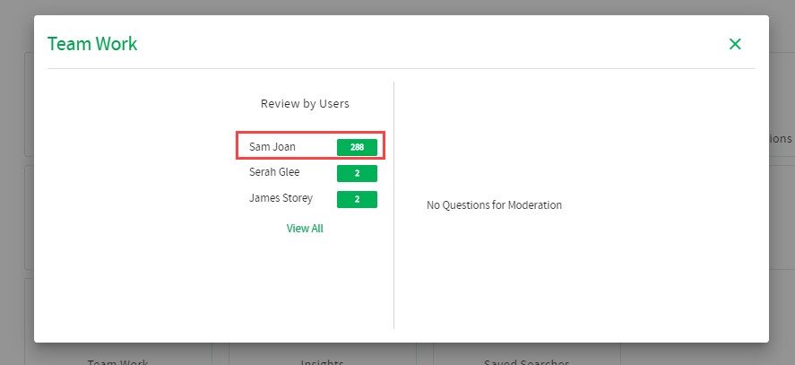The height and width of the screenshot is (365, 795).
Task: Select James Storey in reviewers
Action: [281, 198]
